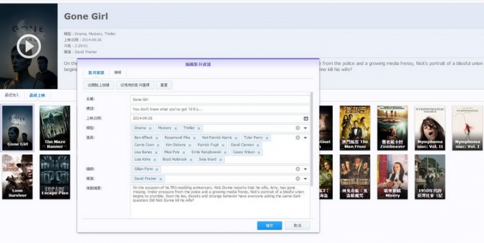Expand the writer dropdown arrow

(x=305, y=169)
